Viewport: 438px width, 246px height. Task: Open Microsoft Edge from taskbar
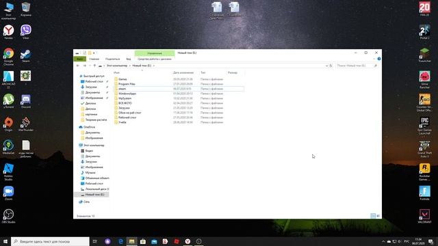click(x=120, y=241)
